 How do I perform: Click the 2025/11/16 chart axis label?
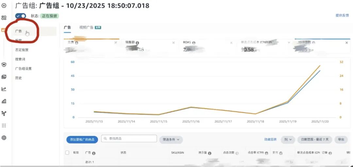click(x=191, y=121)
